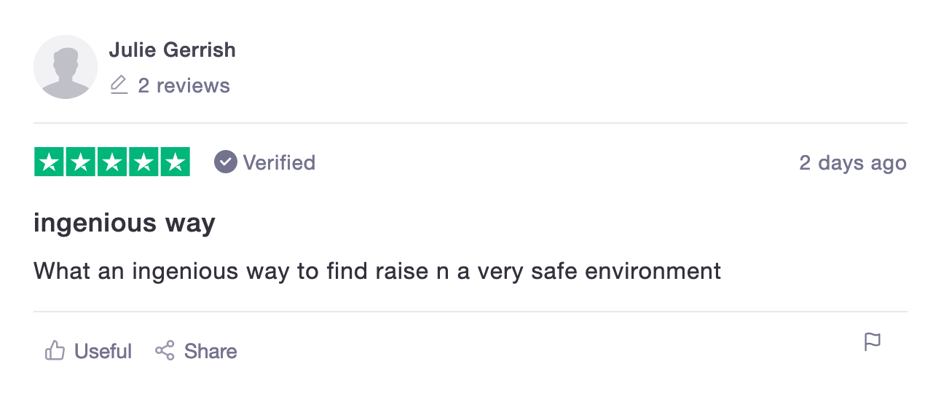The height and width of the screenshot is (399, 941).
Task: Click the thumbs-up icon
Action: click(x=55, y=351)
